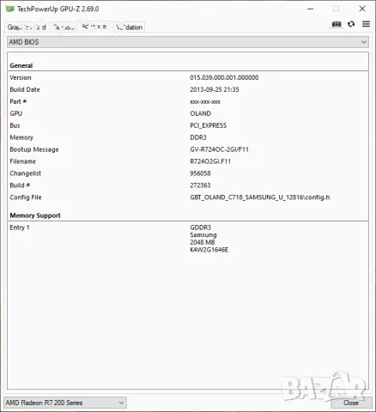Click the Version label
This screenshot has height=412, width=376.
tap(21, 77)
